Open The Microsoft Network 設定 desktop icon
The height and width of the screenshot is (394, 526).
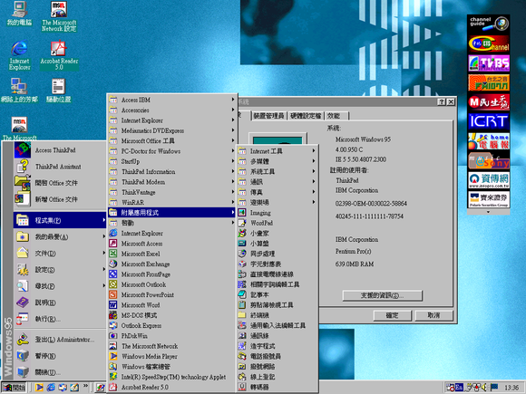[x=59, y=16]
